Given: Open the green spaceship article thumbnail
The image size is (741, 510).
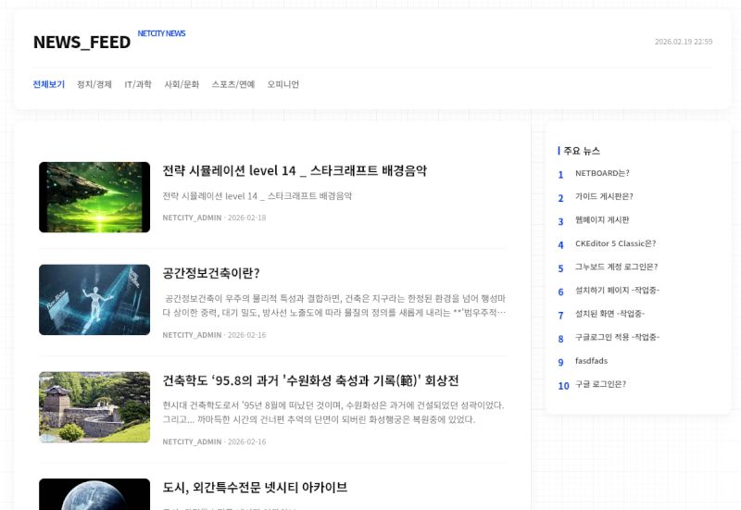Looking at the screenshot, I should click(94, 197).
